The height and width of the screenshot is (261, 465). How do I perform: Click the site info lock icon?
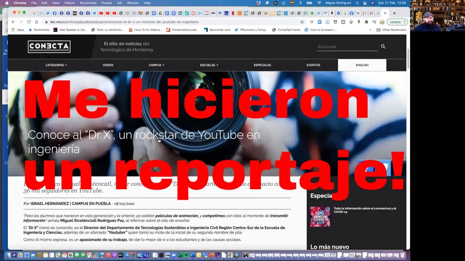click(46, 22)
